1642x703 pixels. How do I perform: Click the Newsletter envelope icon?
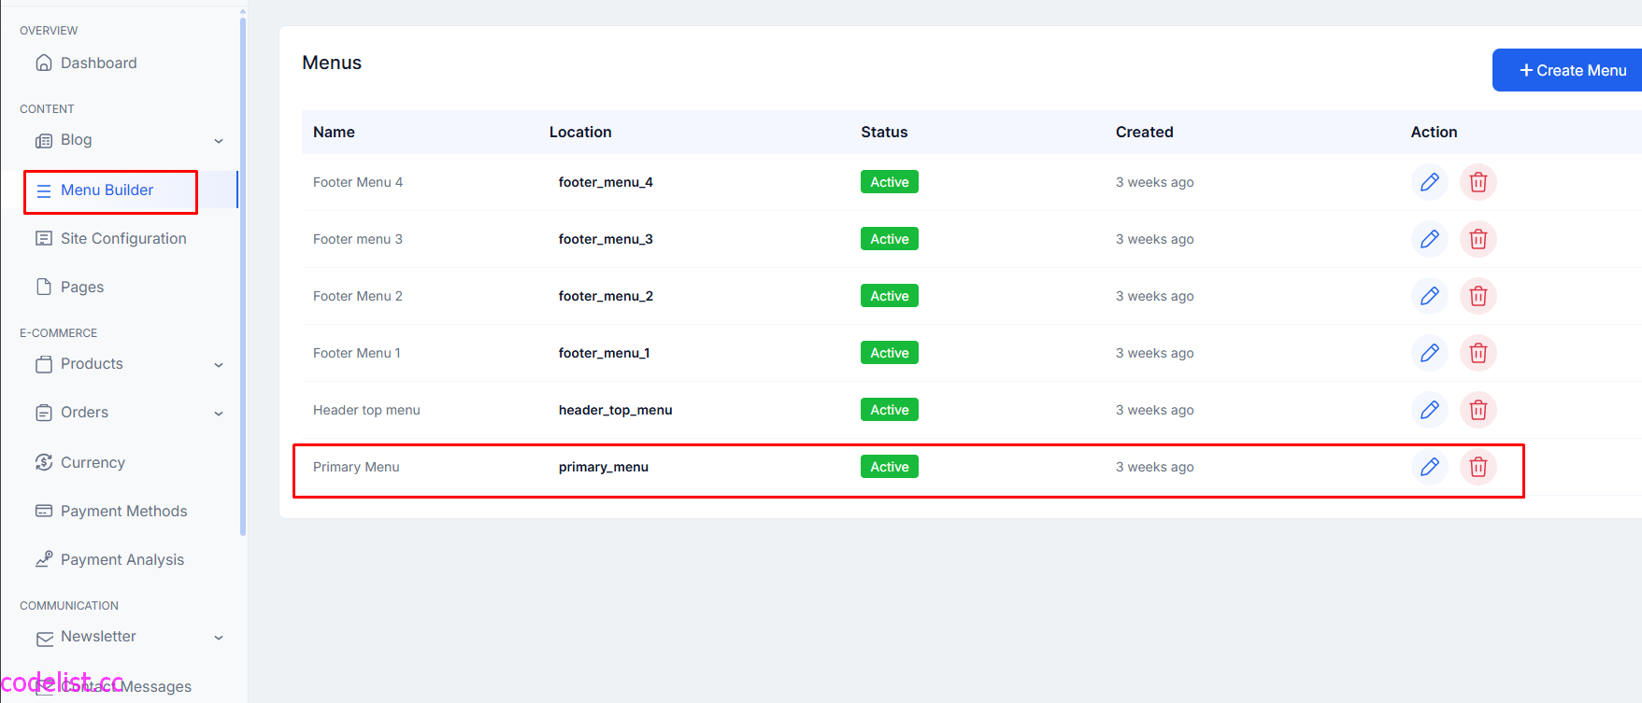coord(44,639)
